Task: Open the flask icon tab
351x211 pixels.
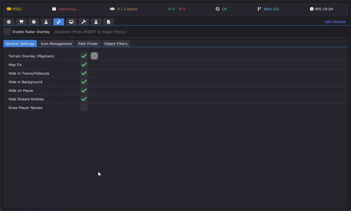Action: (x=46, y=22)
